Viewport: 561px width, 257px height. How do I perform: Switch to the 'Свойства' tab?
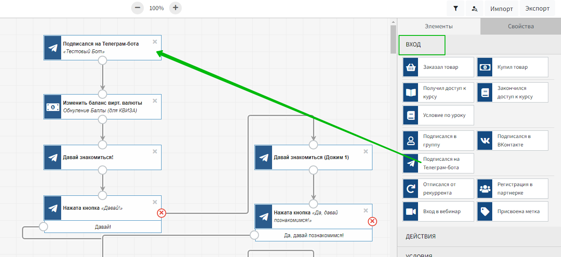[521, 26]
